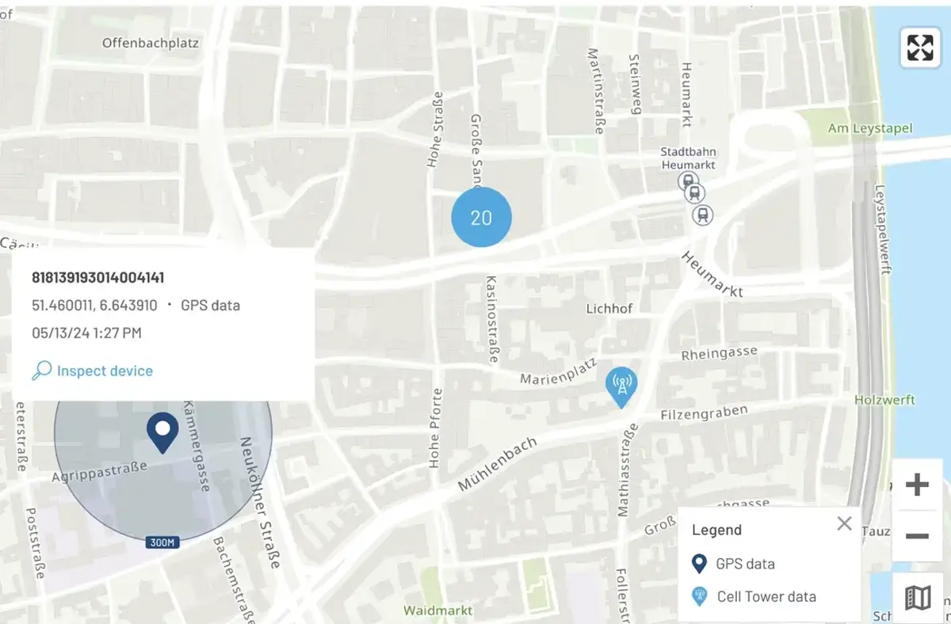The image size is (951, 624).
Task: Click the top Stadtbahn Heumarkt transit icon
Action: [688, 181]
